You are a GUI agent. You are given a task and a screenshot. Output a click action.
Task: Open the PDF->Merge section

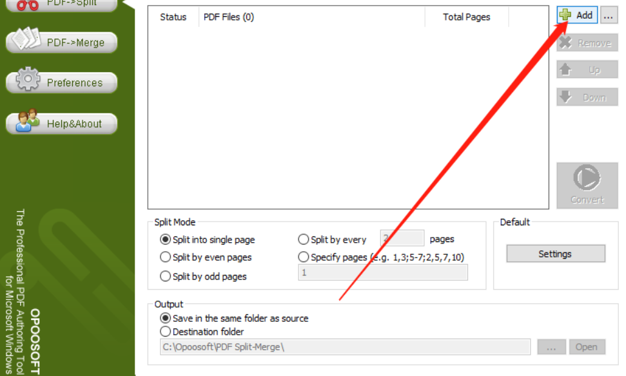click(x=62, y=42)
